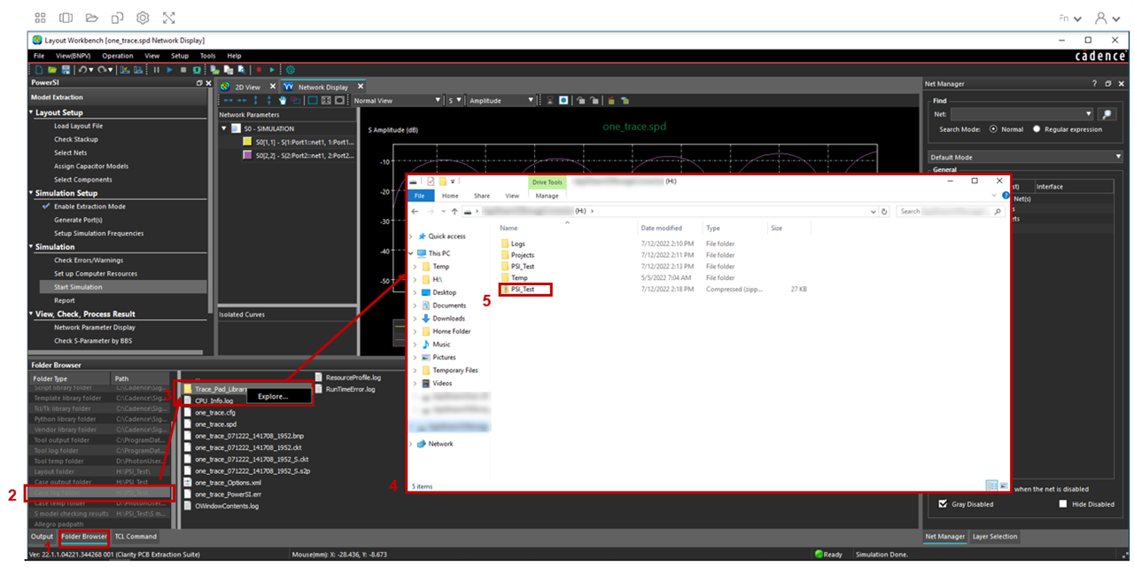Enable the Hide Disabled checkbox
The width and height of the screenshot is (1134, 567).
[1063, 504]
